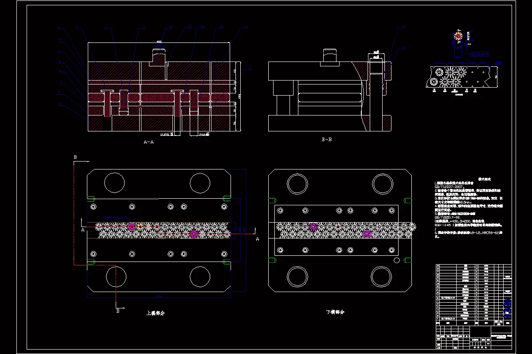Select the left "A" cutting-plane marker
Image resolution: width=532 pixels, height=354 pixels.
pos(83,230)
